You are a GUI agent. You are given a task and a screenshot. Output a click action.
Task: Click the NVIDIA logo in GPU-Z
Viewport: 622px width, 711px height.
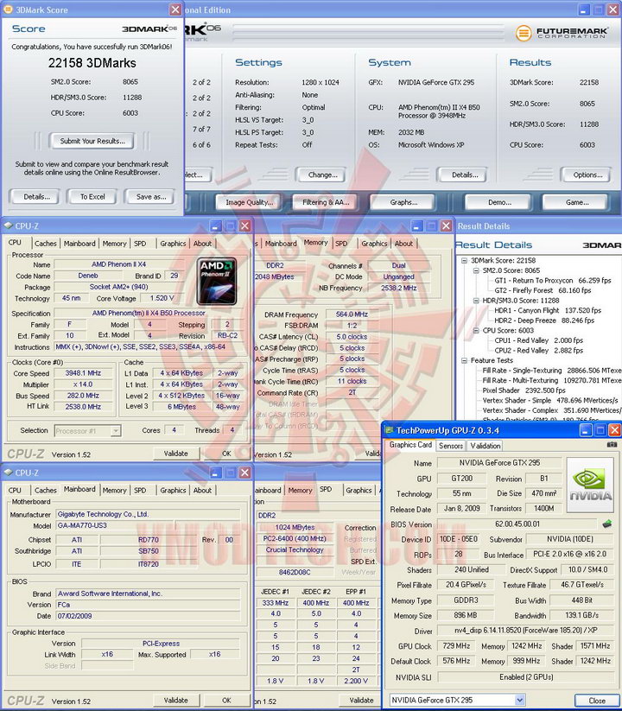(590, 485)
